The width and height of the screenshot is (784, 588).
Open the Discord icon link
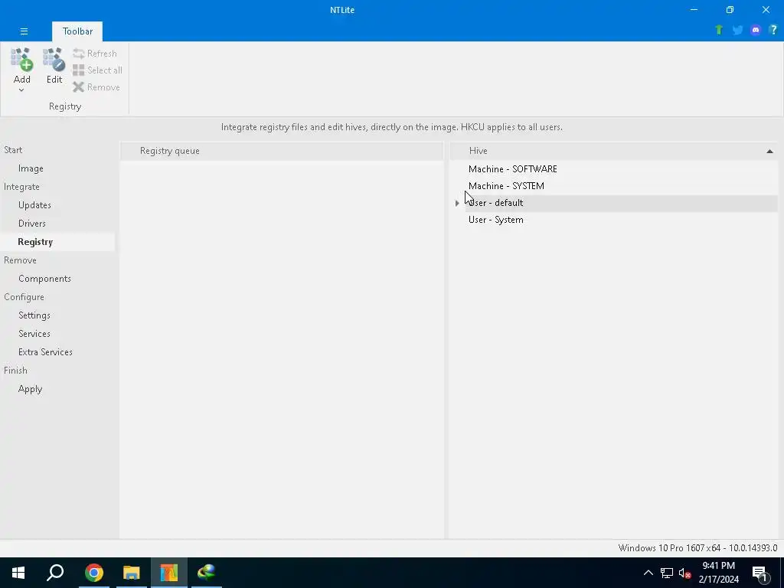pos(756,30)
